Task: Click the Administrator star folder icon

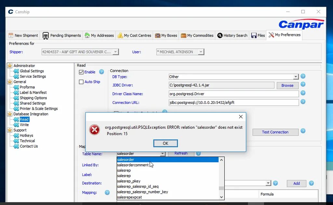Action: click(10, 66)
